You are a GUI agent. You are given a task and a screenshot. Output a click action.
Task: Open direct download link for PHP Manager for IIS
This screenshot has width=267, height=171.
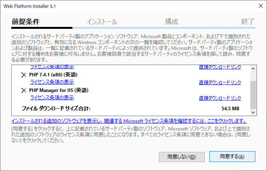[x=220, y=98]
